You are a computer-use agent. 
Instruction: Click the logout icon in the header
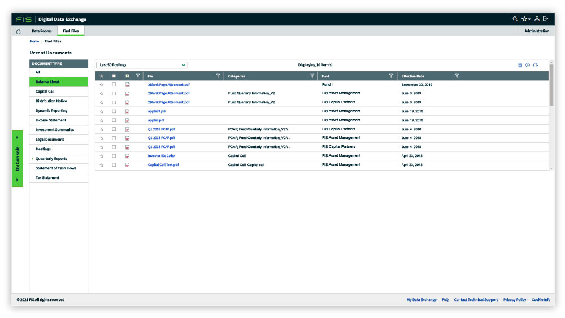pos(546,19)
